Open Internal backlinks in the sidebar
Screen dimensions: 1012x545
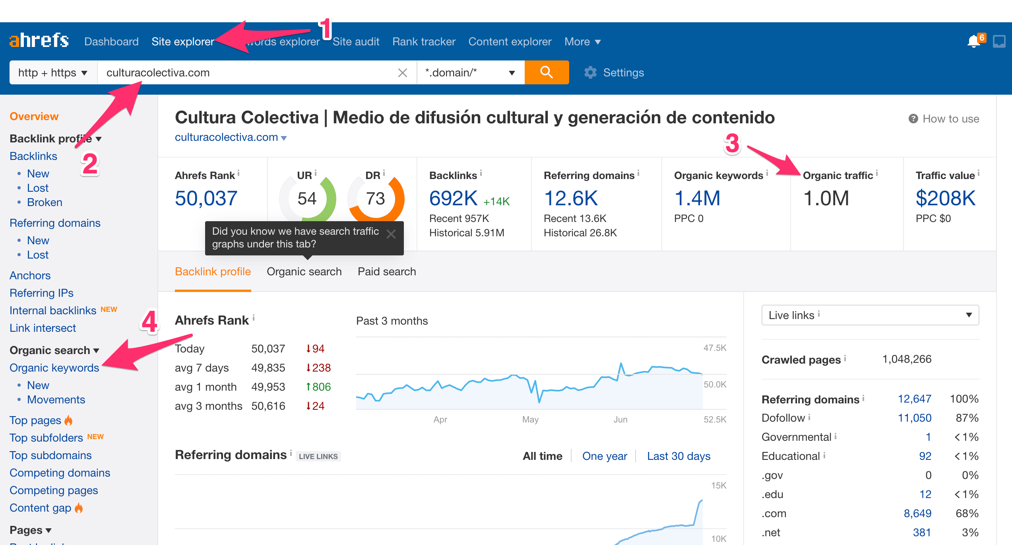(x=53, y=310)
